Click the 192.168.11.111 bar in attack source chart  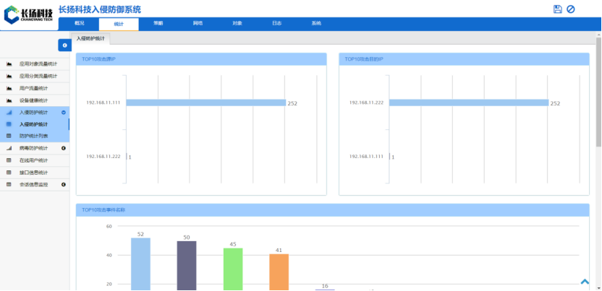pyautogui.click(x=205, y=103)
